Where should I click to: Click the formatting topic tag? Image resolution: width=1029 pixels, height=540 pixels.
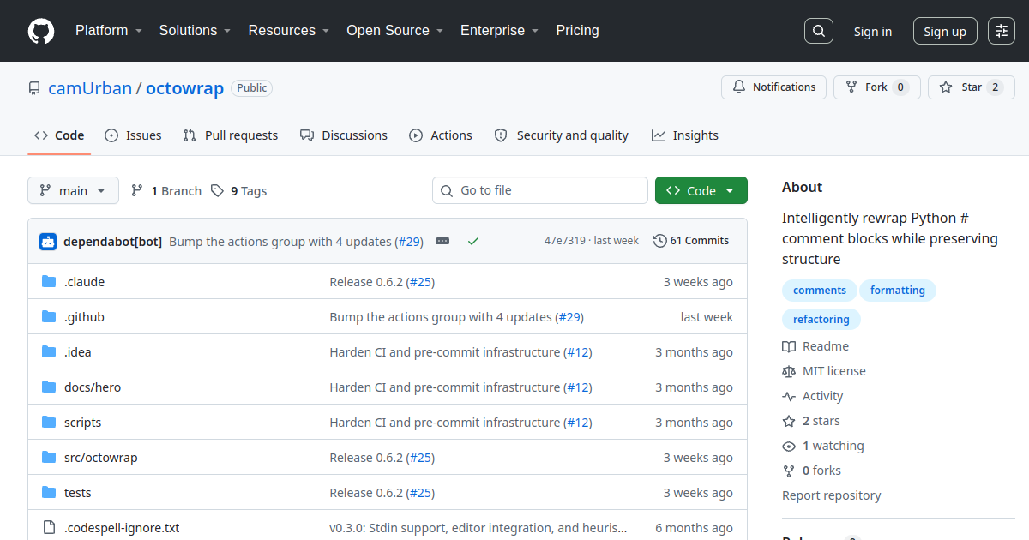click(x=898, y=291)
